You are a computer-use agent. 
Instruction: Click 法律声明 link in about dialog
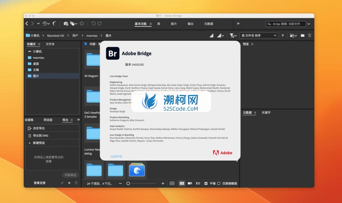[x=116, y=156]
